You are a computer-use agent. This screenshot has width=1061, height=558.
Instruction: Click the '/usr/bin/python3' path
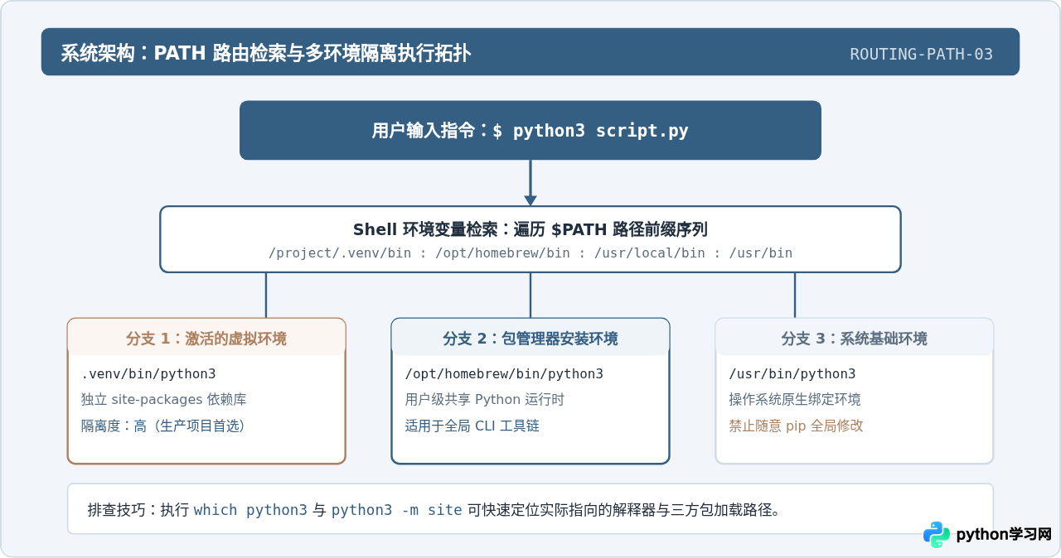[x=792, y=374]
